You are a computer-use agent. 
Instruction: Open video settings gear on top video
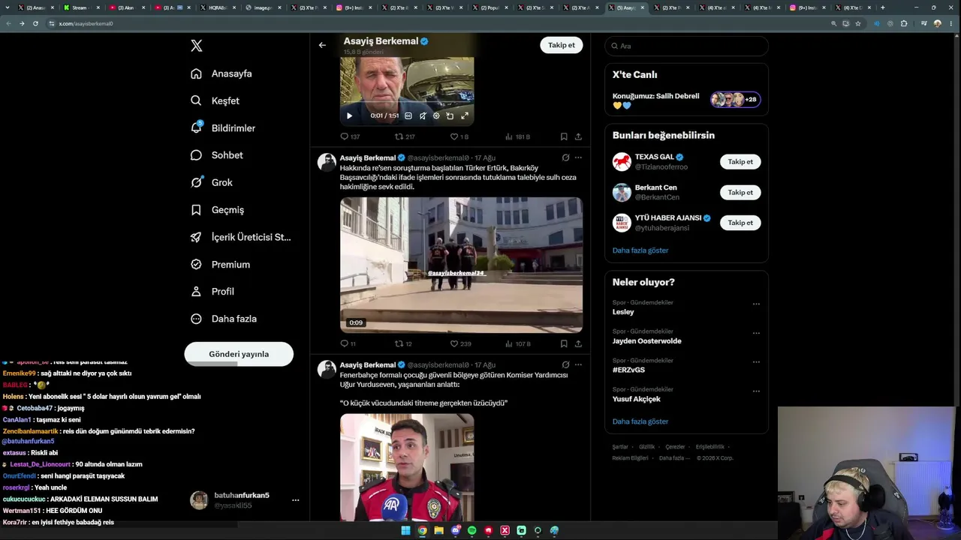click(436, 115)
